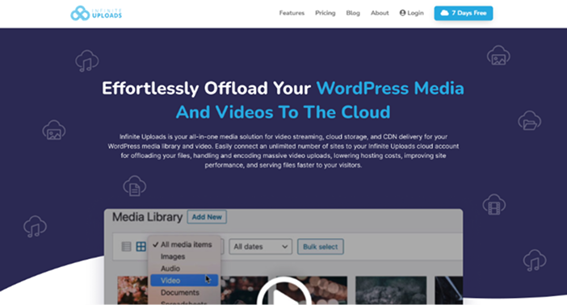Image resolution: width=567 pixels, height=305 pixels.
Task: Click the film cloud icon on right side
Action: coord(494,204)
